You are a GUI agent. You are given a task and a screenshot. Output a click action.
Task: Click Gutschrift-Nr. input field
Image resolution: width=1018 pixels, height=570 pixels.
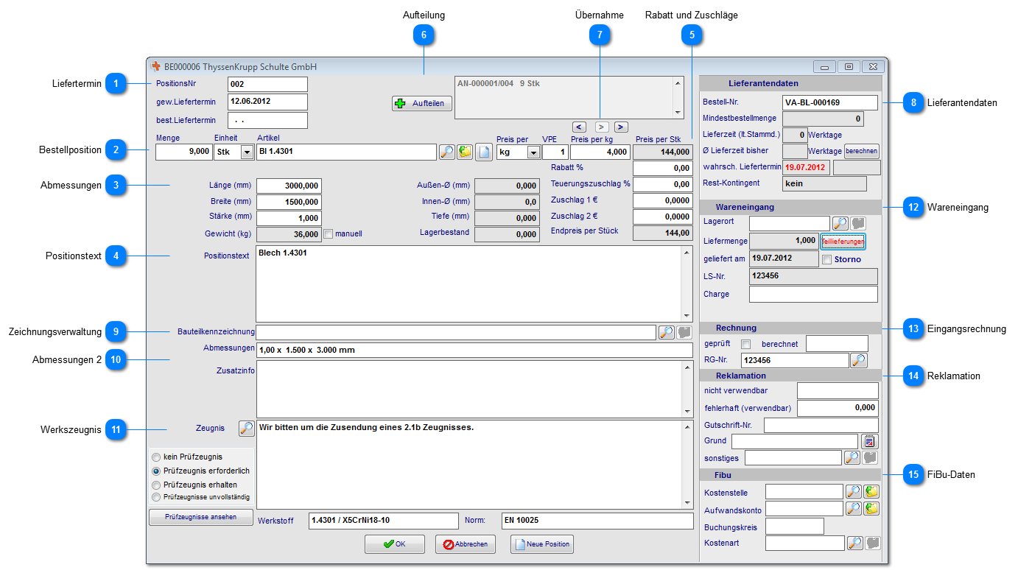(x=821, y=425)
